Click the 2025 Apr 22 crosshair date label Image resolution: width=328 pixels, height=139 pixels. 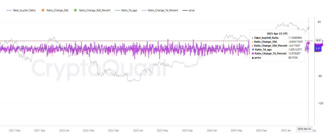(304, 129)
